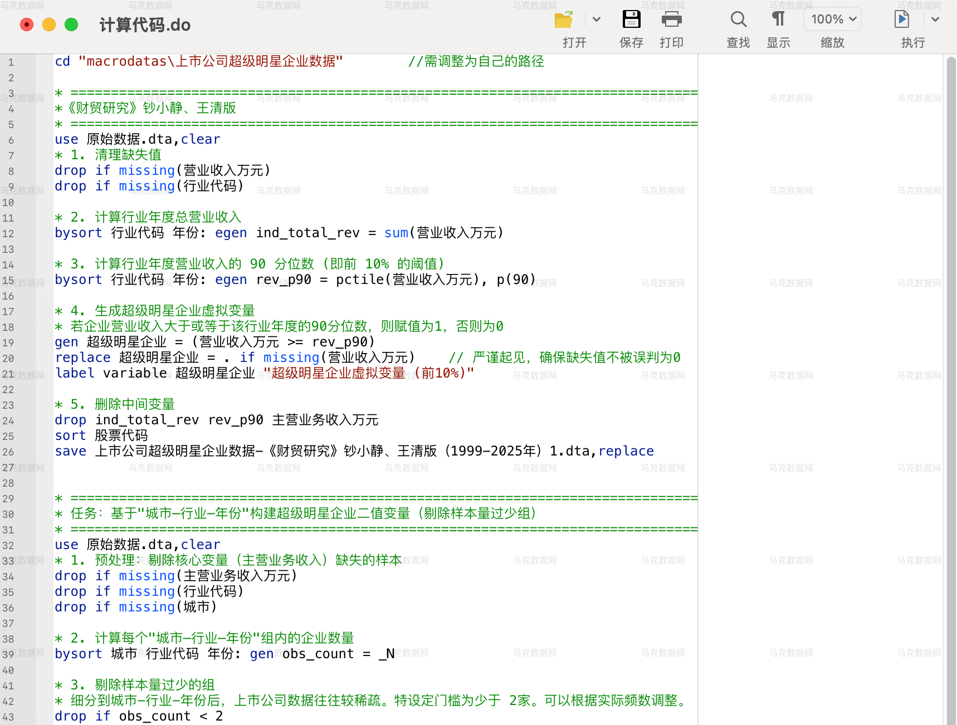The image size is (957, 725).
Task: Select line number 12 in the gutter
Action: click(x=8, y=234)
